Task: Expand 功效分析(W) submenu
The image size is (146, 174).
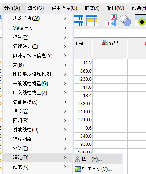Action: coord(38,19)
